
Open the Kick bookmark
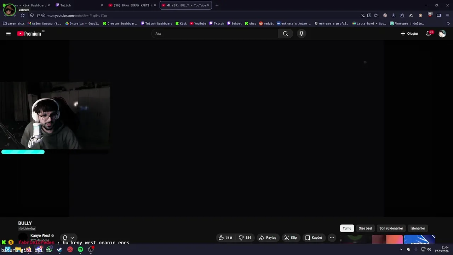click(x=181, y=24)
